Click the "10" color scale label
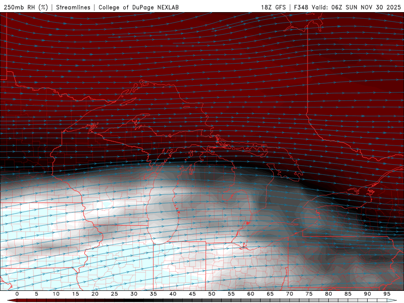This screenshot has width=404, height=303. pos(56,294)
